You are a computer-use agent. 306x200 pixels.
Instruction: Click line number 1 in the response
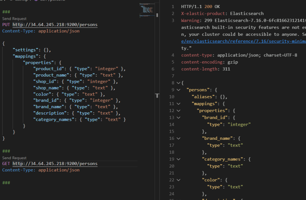click(x=173, y=7)
